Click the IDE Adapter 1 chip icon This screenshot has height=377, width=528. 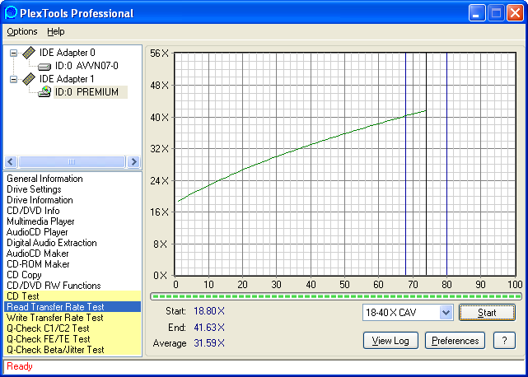coord(29,79)
